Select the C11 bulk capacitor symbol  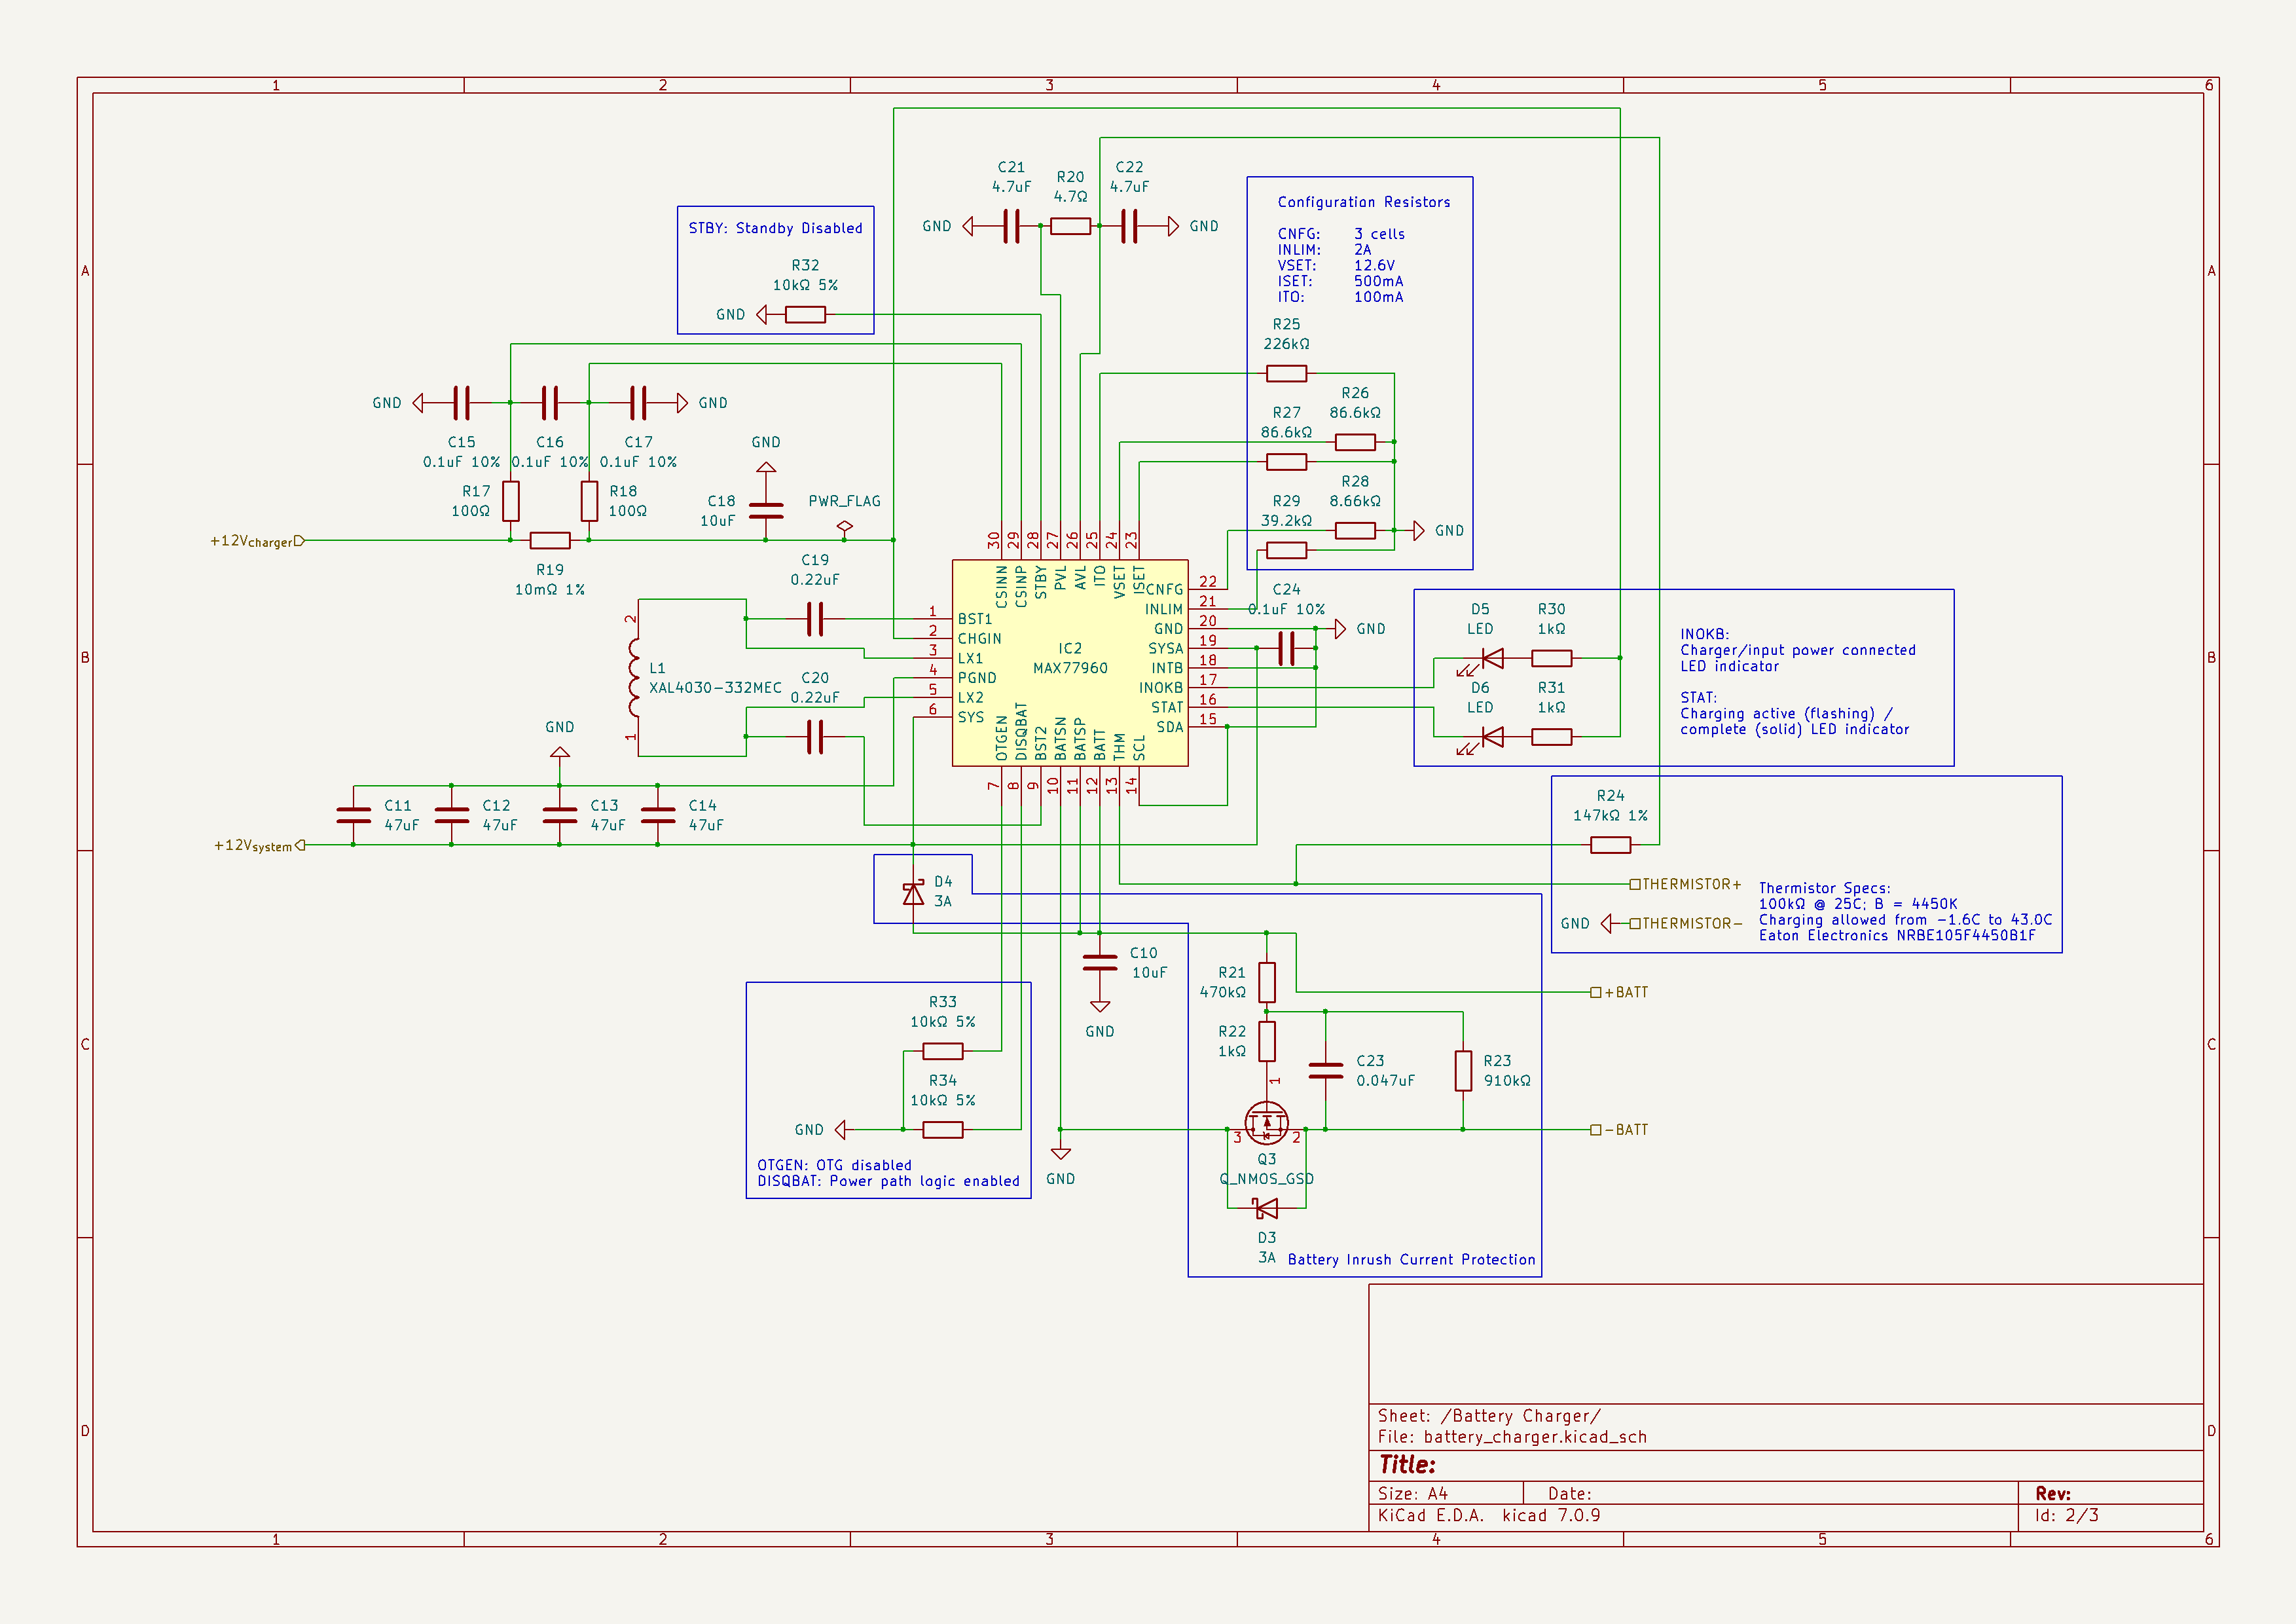[x=354, y=815]
